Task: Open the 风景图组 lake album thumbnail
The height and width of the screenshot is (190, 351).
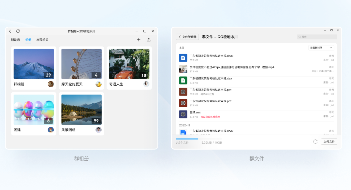Action: point(81,110)
